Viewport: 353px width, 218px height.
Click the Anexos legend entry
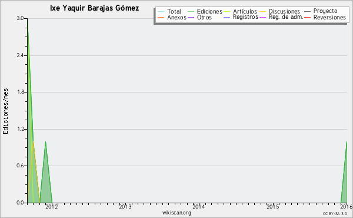[x=172, y=17]
